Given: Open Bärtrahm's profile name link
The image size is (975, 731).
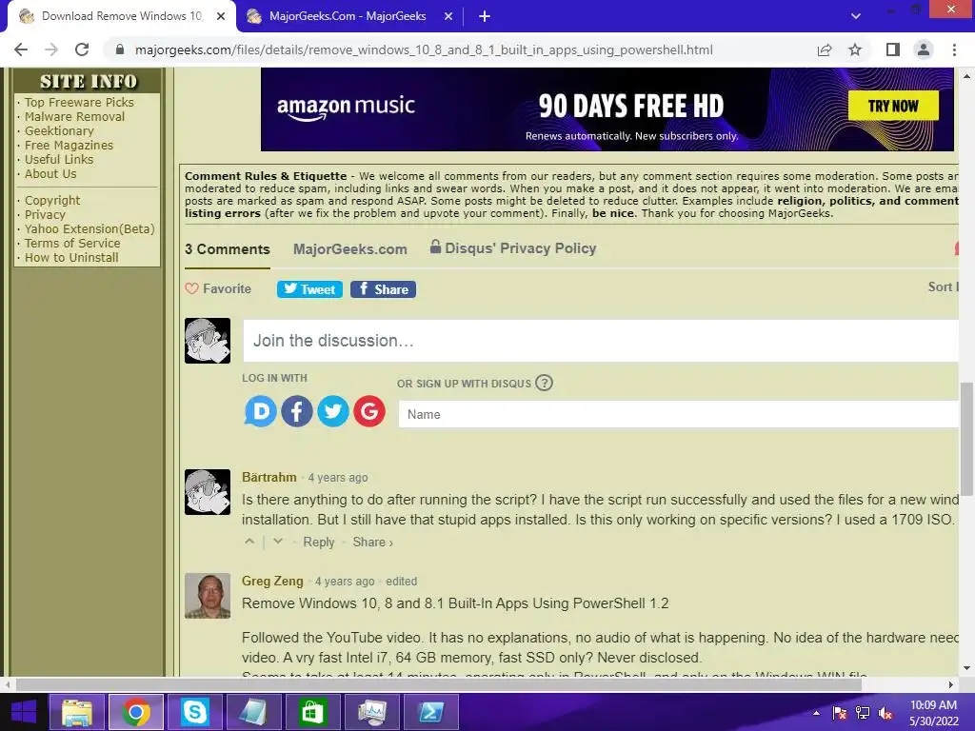Looking at the screenshot, I should pyautogui.click(x=269, y=478).
